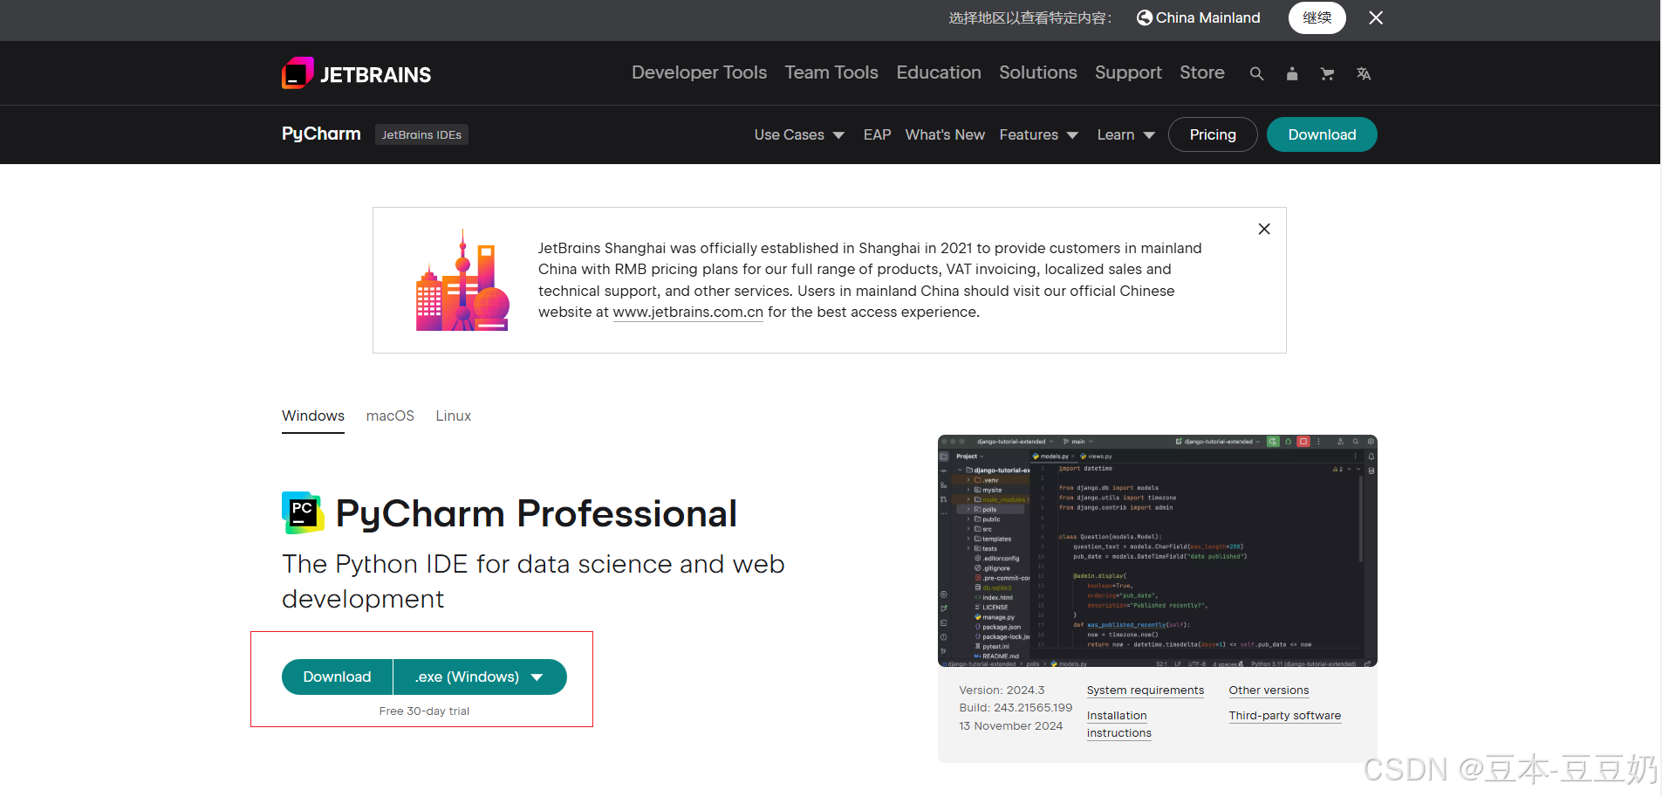Click the PyCharm Professional PC logo icon
The height and width of the screenshot is (797, 1662).
(x=303, y=512)
